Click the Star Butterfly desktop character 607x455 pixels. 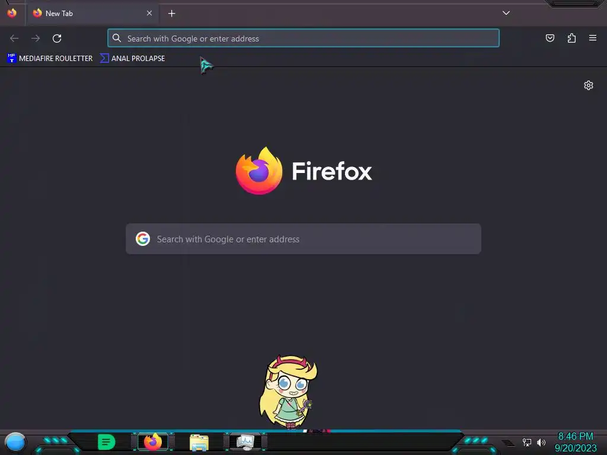(x=288, y=392)
